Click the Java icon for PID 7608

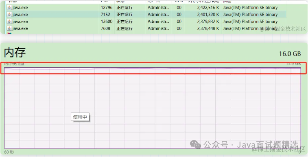click(x=9, y=28)
